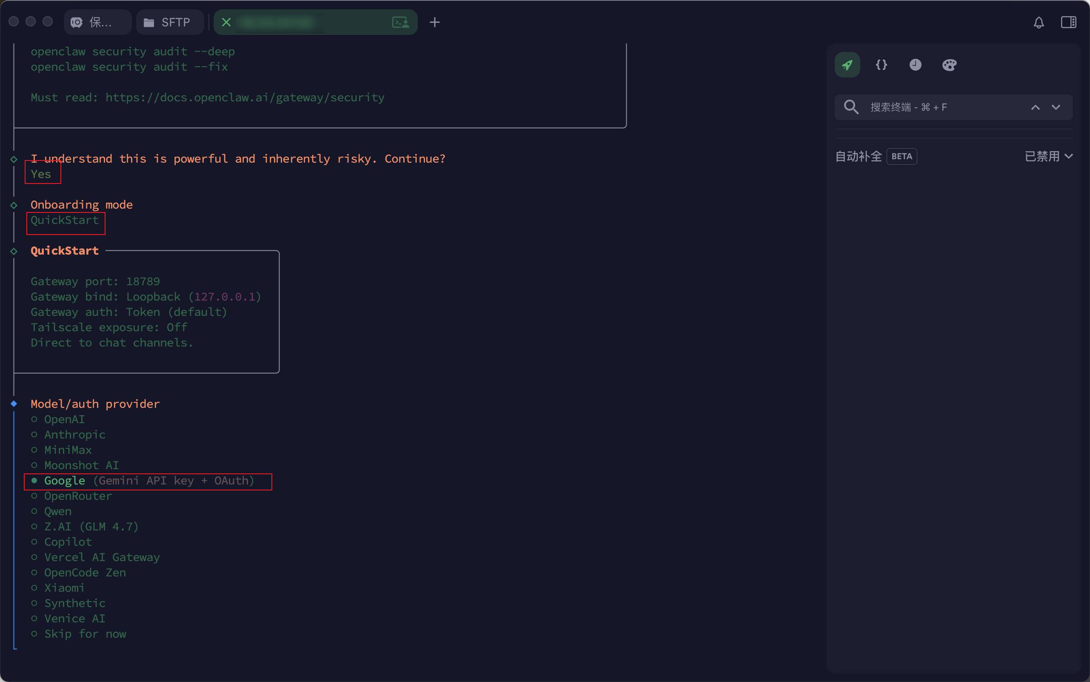1090x682 pixels.
Task: Open the rocket quick-actions panel icon
Action: coord(847,65)
